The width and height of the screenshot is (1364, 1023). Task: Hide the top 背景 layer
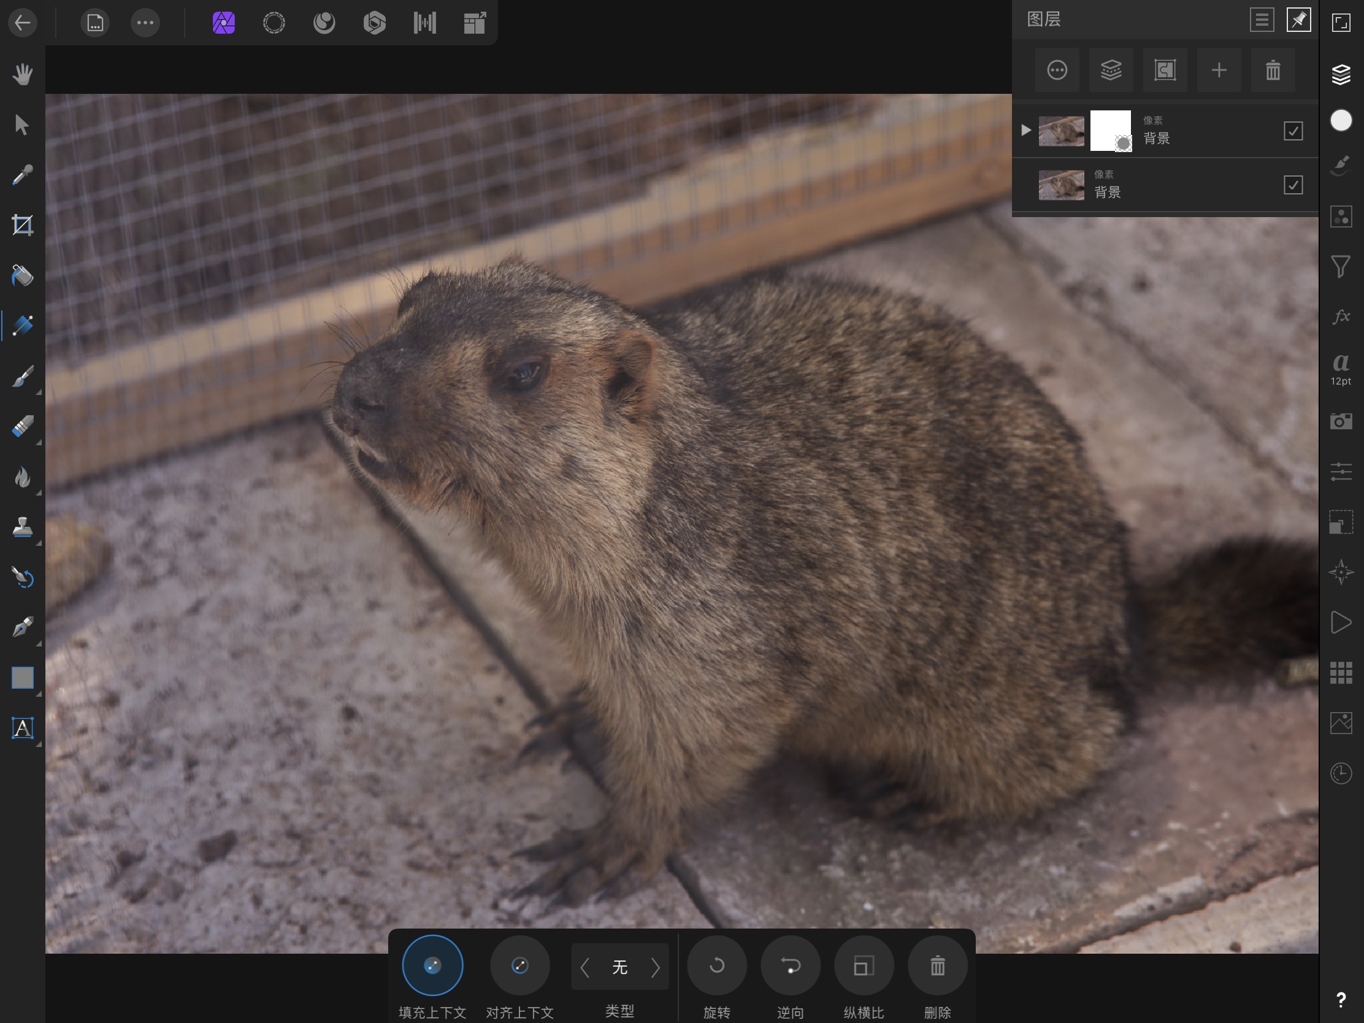1294,131
